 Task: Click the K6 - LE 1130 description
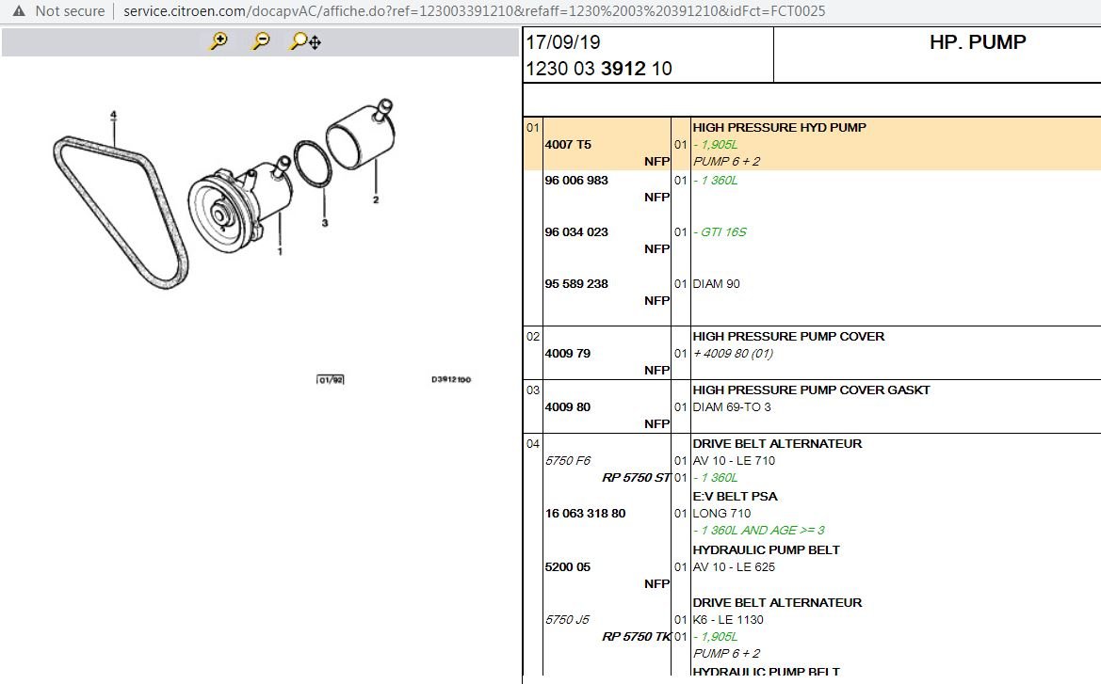pos(728,620)
